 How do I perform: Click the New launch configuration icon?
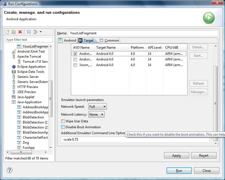(x=8, y=32)
